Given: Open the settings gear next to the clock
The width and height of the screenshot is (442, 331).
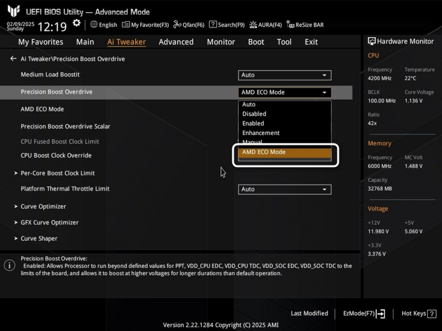Looking at the screenshot, I should pyautogui.click(x=76, y=23).
